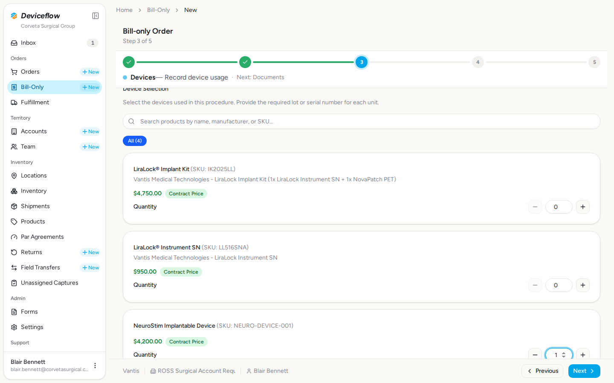Open the Fulfillment truck icon
This screenshot has width=614, height=383.
point(14,103)
